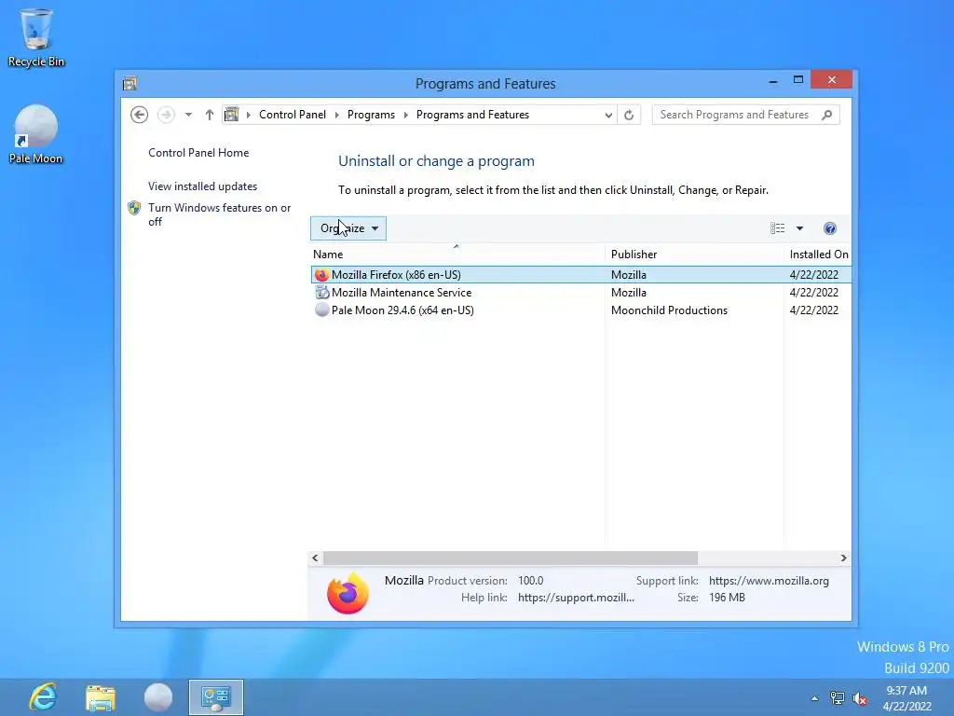954x716 pixels.
Task: Expand the arrow after Programs breadcrumb
Action: click(x=406, y=115)
